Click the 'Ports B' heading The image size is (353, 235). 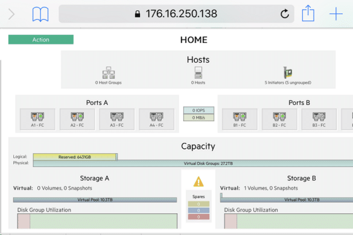point(299,103)
